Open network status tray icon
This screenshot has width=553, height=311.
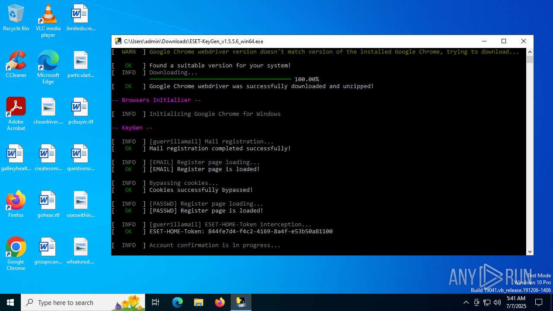(x=487, y=302)
